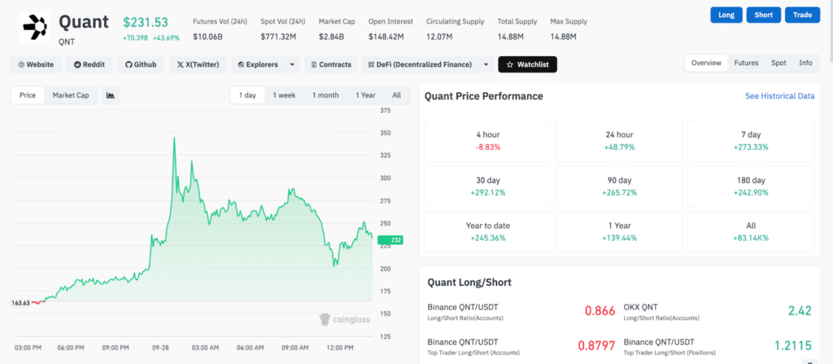
Task: Click the Quant Long/Short heading
Action: coord(469,282)
